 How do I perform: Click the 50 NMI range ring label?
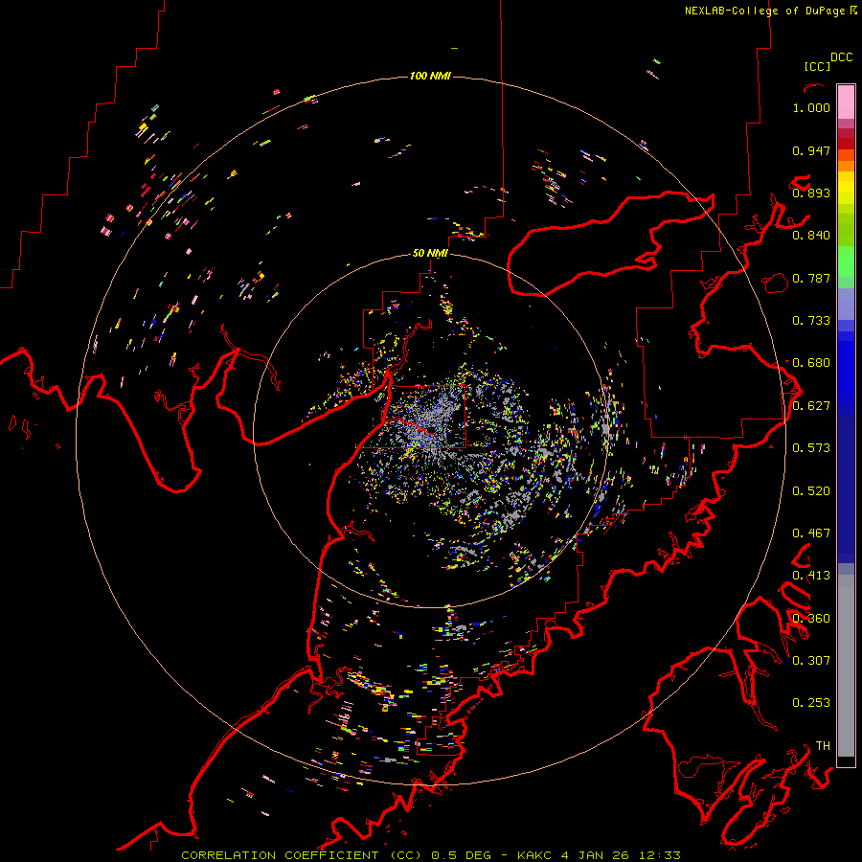click(x=430, y=253)
